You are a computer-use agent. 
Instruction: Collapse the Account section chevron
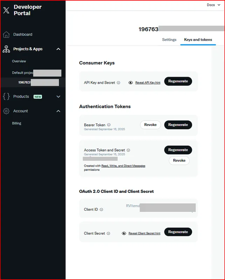click(x=58, y=111)
